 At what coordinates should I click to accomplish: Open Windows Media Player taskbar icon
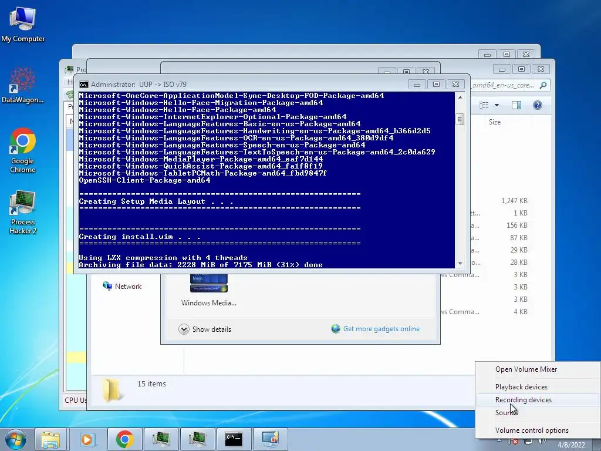pyautogui.click(x=88, y=439)
